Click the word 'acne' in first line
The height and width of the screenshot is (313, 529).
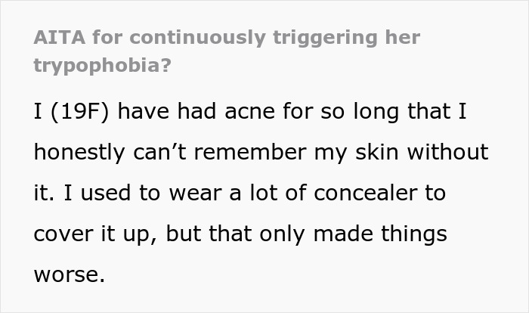pos(249,112)
